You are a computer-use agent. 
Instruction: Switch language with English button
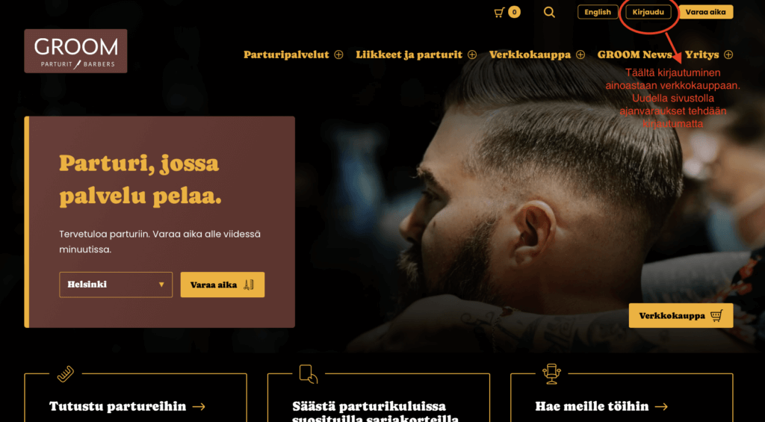(598, 12)
